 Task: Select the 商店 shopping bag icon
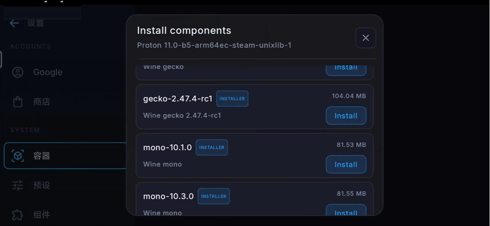tap(18, 102)
